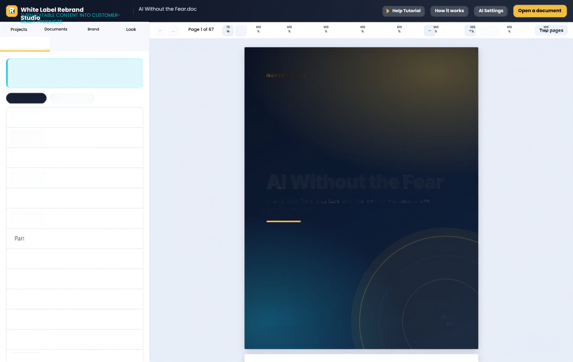This screenshot has width=573, height=362.
Task: Open AI Settings
Action: click(x=491, y=11)
